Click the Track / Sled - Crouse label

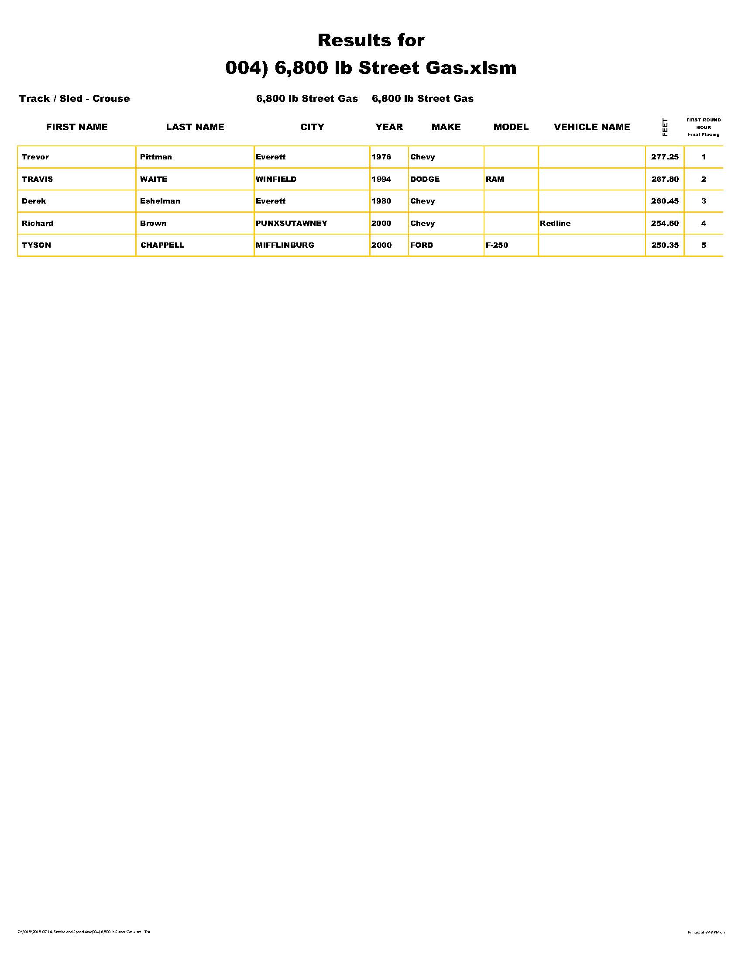[74, 99]
